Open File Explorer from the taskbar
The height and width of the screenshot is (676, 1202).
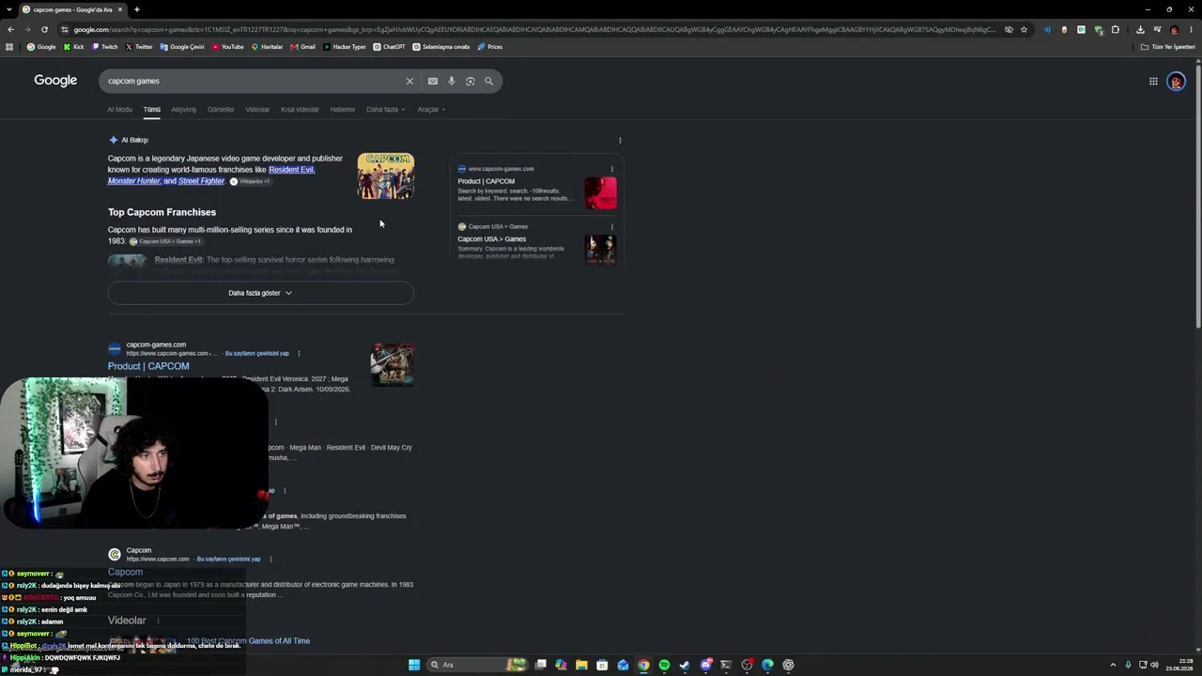(x=581, y=665)
